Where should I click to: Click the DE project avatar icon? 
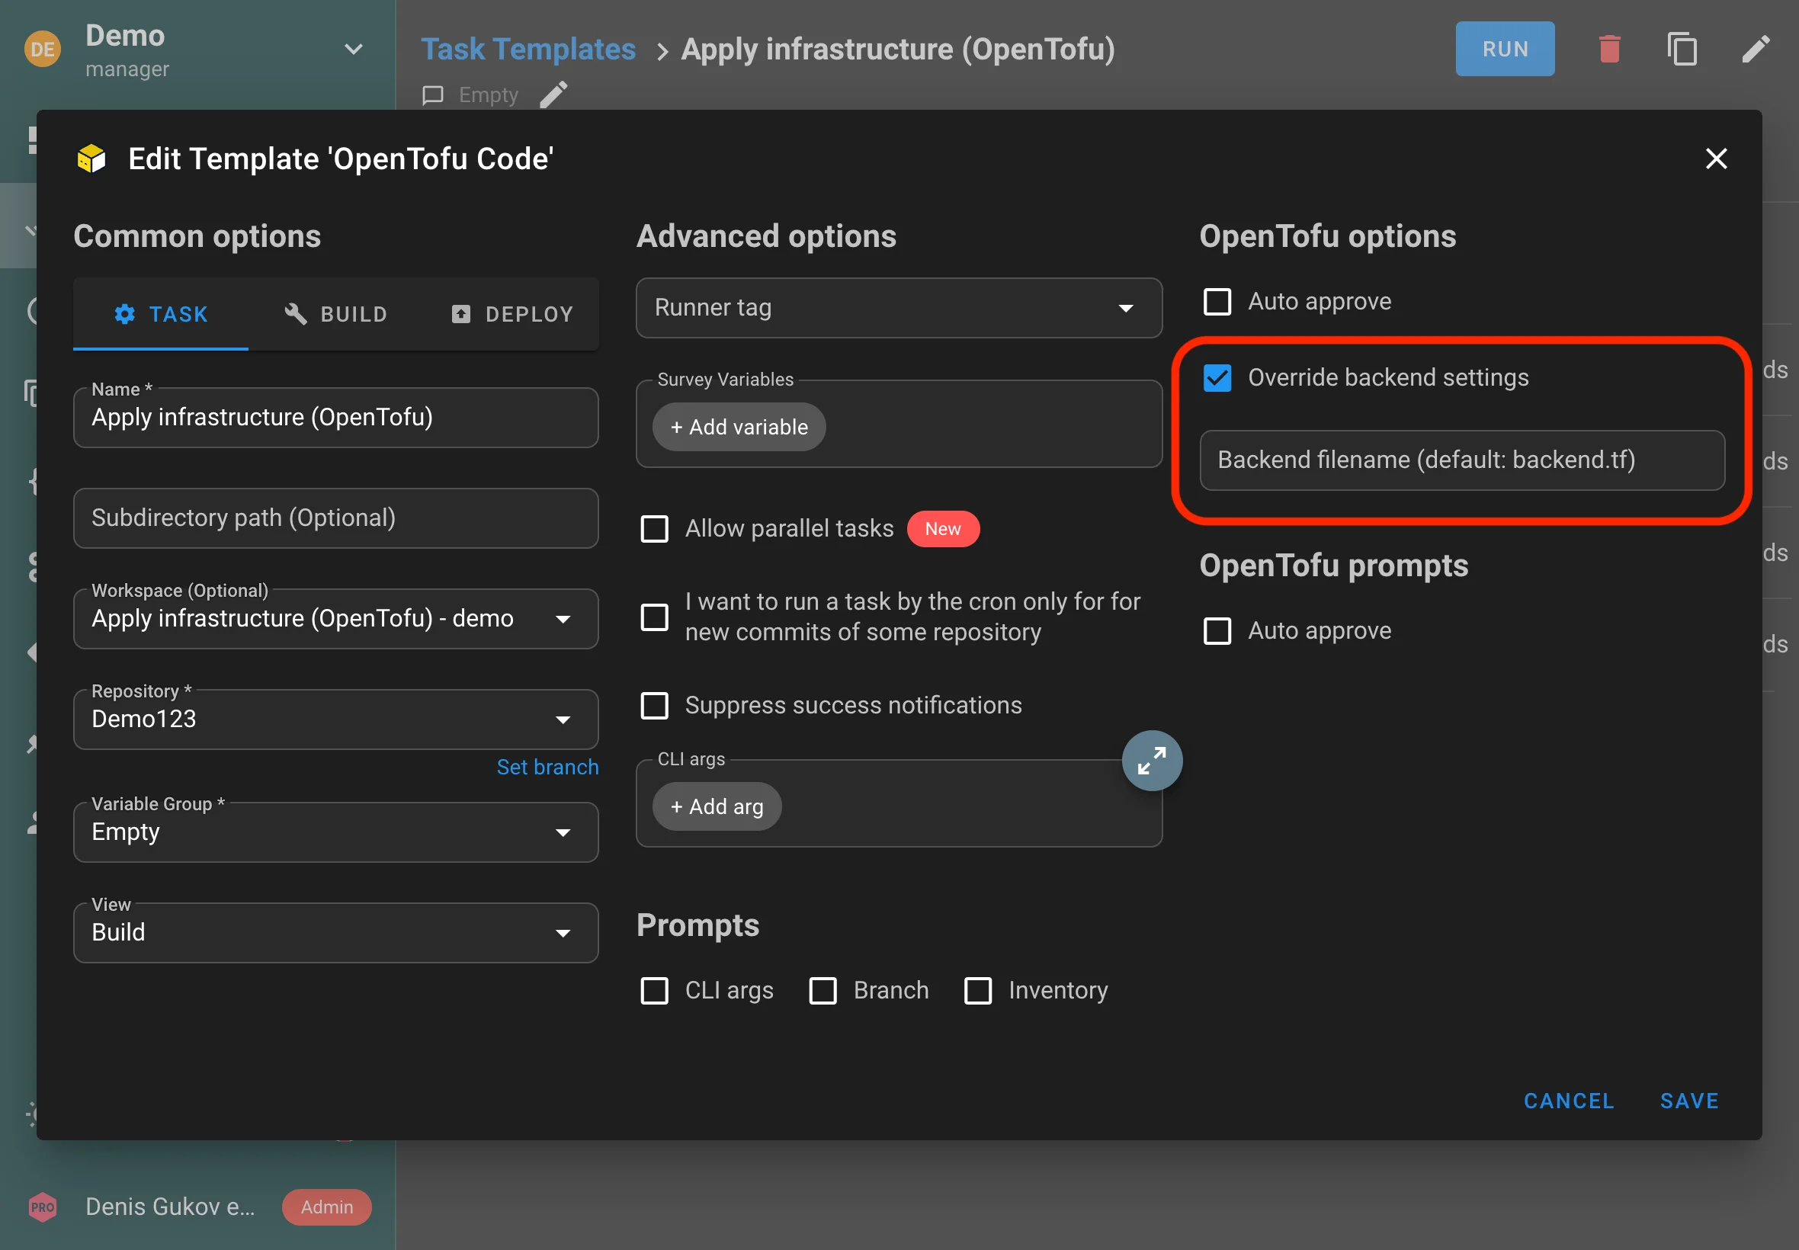[x=42, y=50]
